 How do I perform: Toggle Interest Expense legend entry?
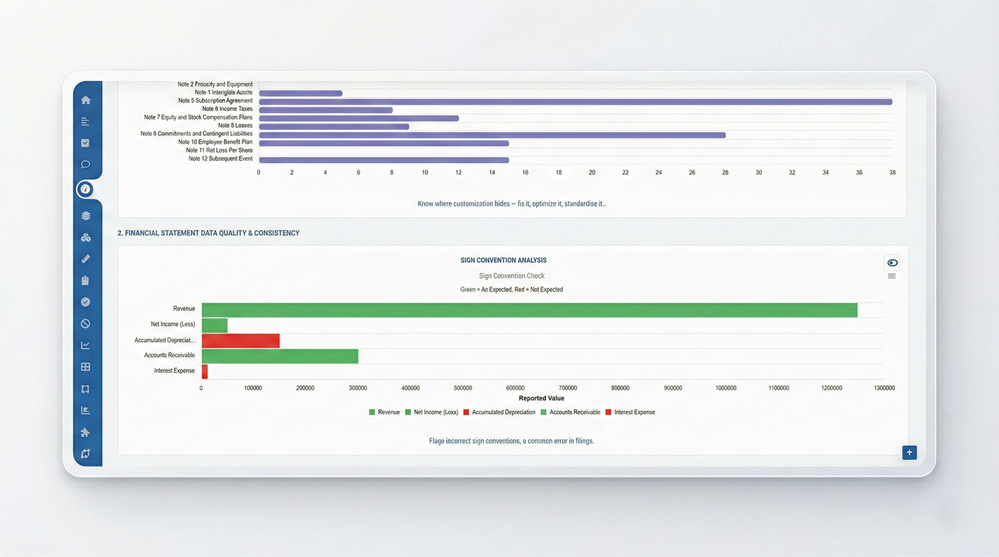click(630, 413)
